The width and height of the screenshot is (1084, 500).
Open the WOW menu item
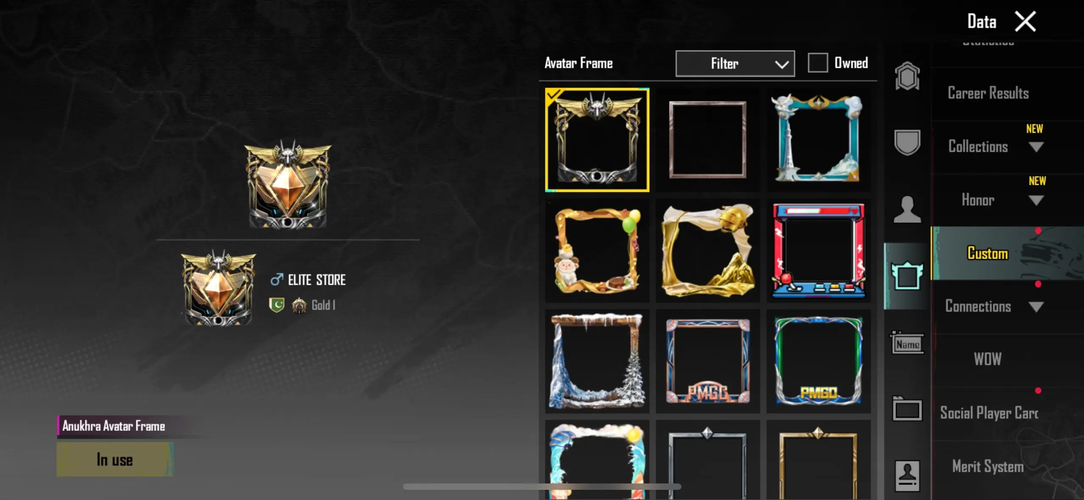[x=988, y=359]
